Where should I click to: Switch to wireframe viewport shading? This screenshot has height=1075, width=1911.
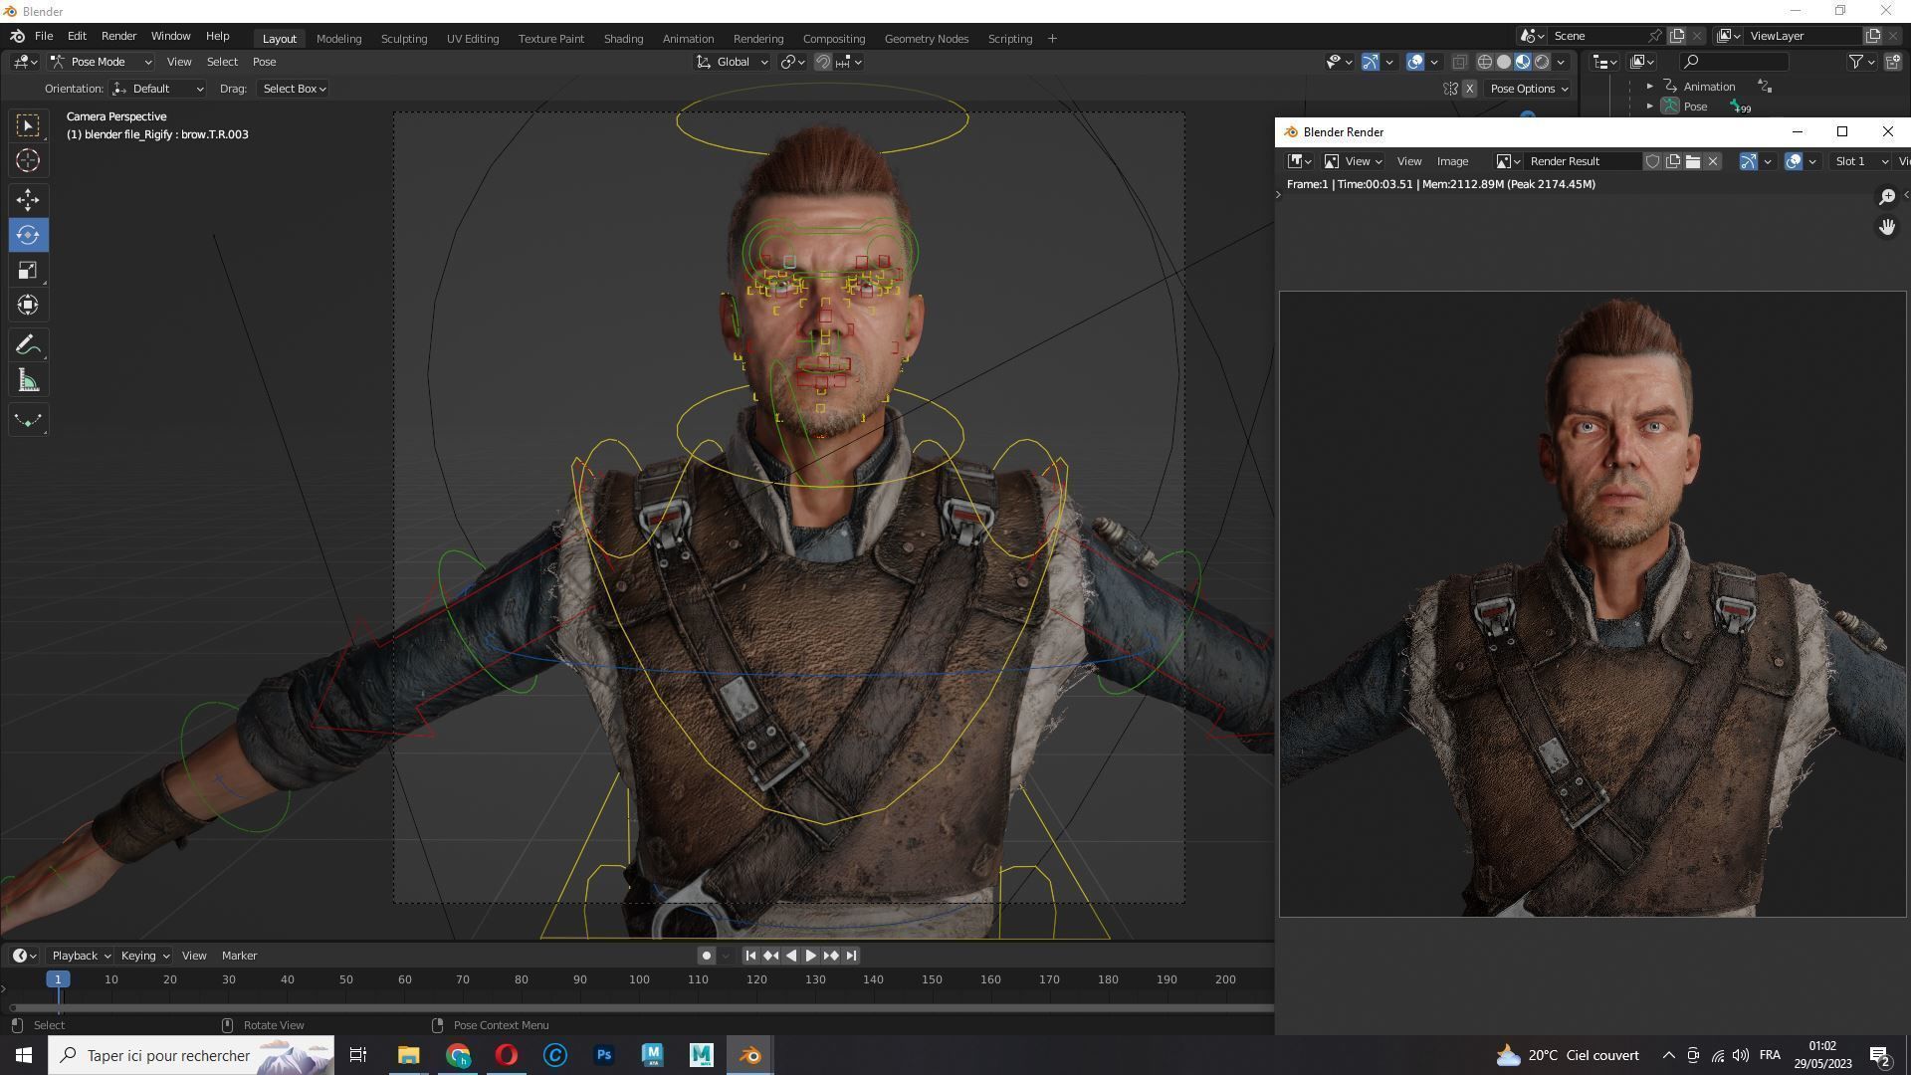1484,62
